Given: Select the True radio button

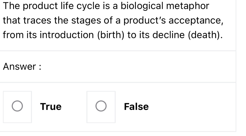Looking at the screenshot, I should (17, 107).
